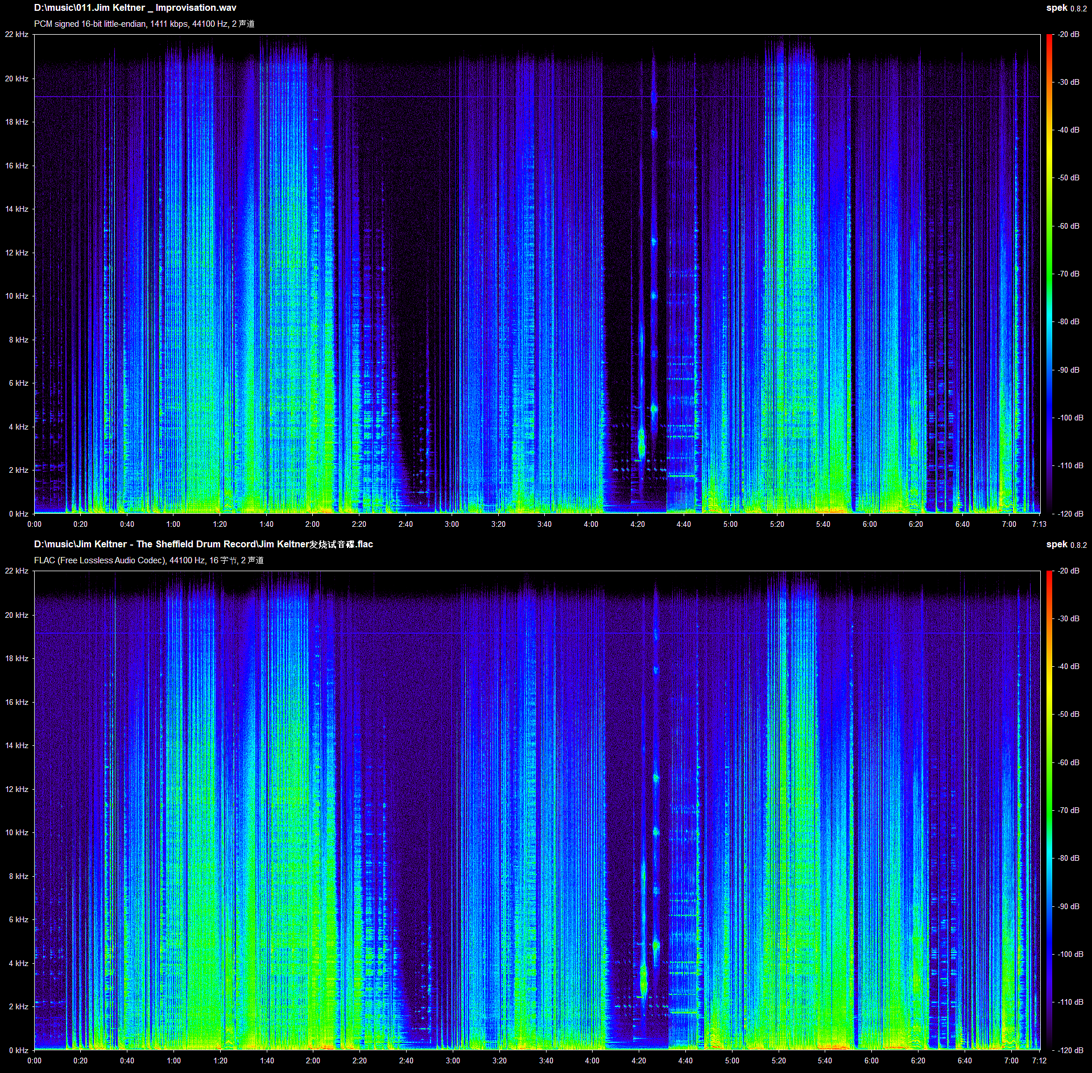This screenshot has width=1092, height=1073.
Task: Click the 3:00 time marker of top spectrogram
Action: pyautogui.click(x=452, y=524)
